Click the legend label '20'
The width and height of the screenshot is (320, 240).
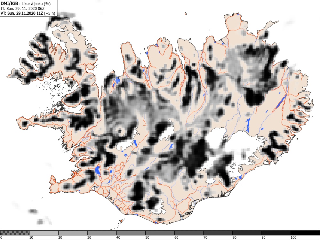(x=60, y=237)
